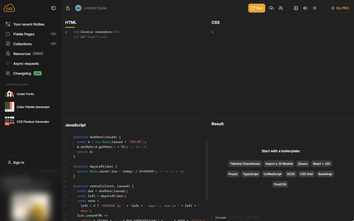Image resolution: width=354 pixels, height=221 pixels.
Task: Open Collections in sidebar
Action: click(x=22, y=44)
